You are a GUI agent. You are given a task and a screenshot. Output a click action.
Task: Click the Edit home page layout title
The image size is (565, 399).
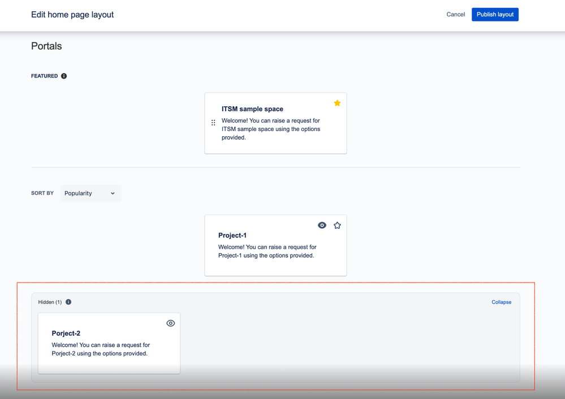click(72, 15)
